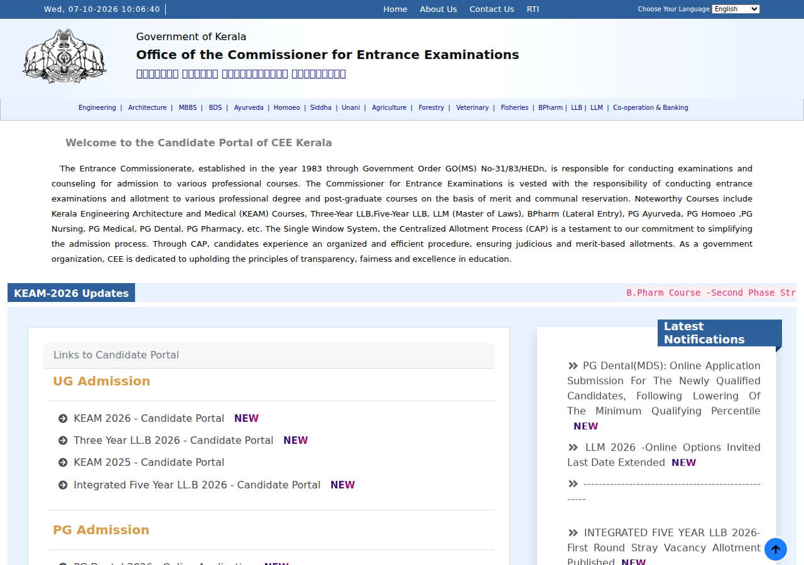Open the Fisheries course link
The width and height of the screenshot is (804, 565).
click(514, 108)
